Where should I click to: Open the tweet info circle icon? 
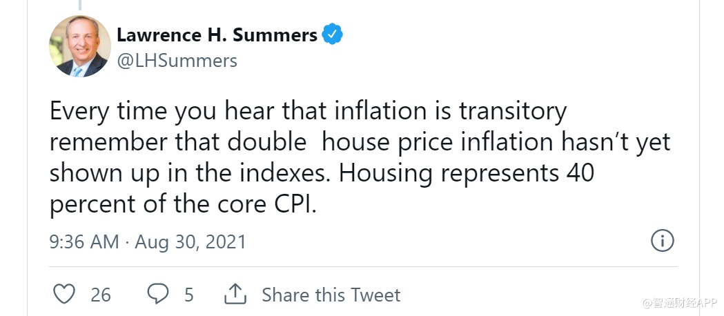coord(663,241)
